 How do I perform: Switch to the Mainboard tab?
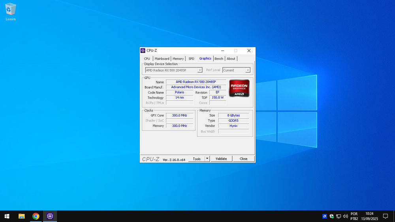(162, 59)
